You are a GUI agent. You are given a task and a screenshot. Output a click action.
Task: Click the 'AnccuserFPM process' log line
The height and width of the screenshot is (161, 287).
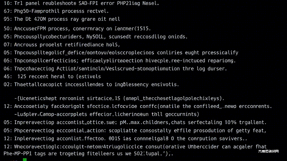77,29
